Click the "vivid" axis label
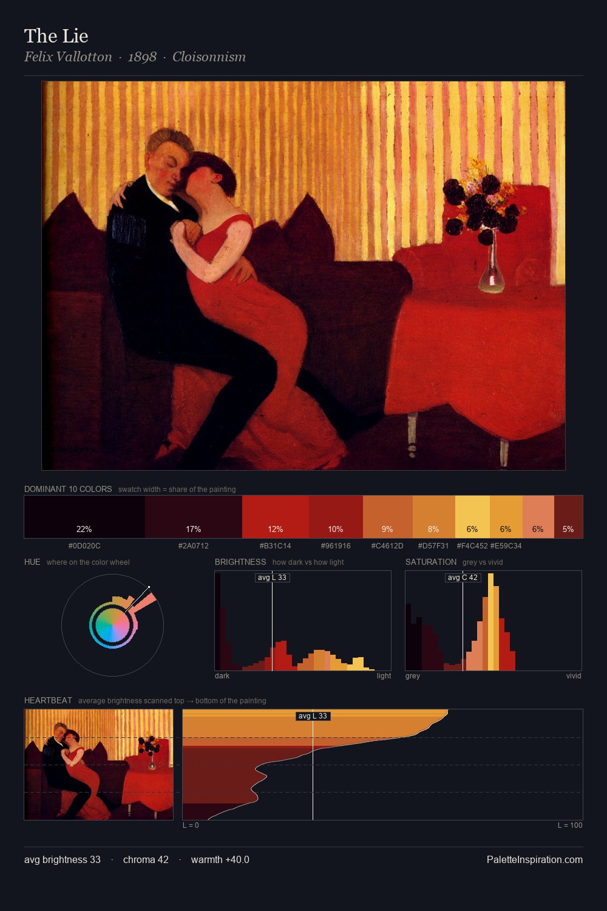607x911 pixels. [x=574, y=676]
